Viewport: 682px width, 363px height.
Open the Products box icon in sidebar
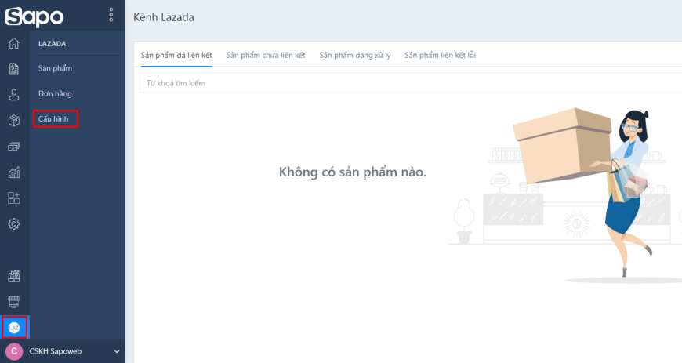point(14,121)
